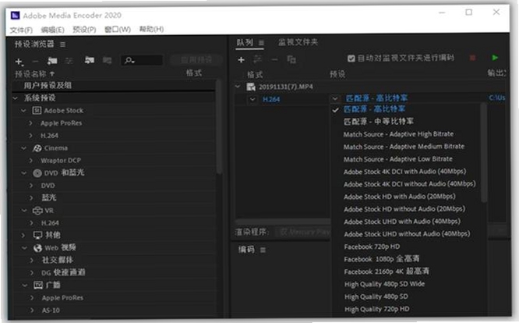The image size is (519, 323).
Task: Expand the Wraptor DCP item
Action: [31, 161]
